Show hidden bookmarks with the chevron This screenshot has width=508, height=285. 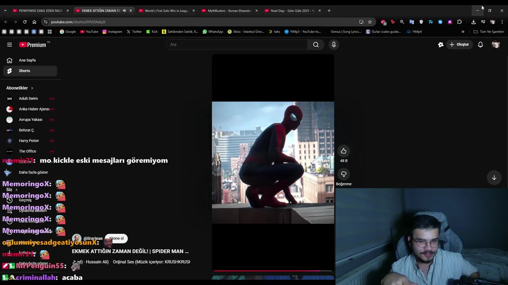pos(463,32)
